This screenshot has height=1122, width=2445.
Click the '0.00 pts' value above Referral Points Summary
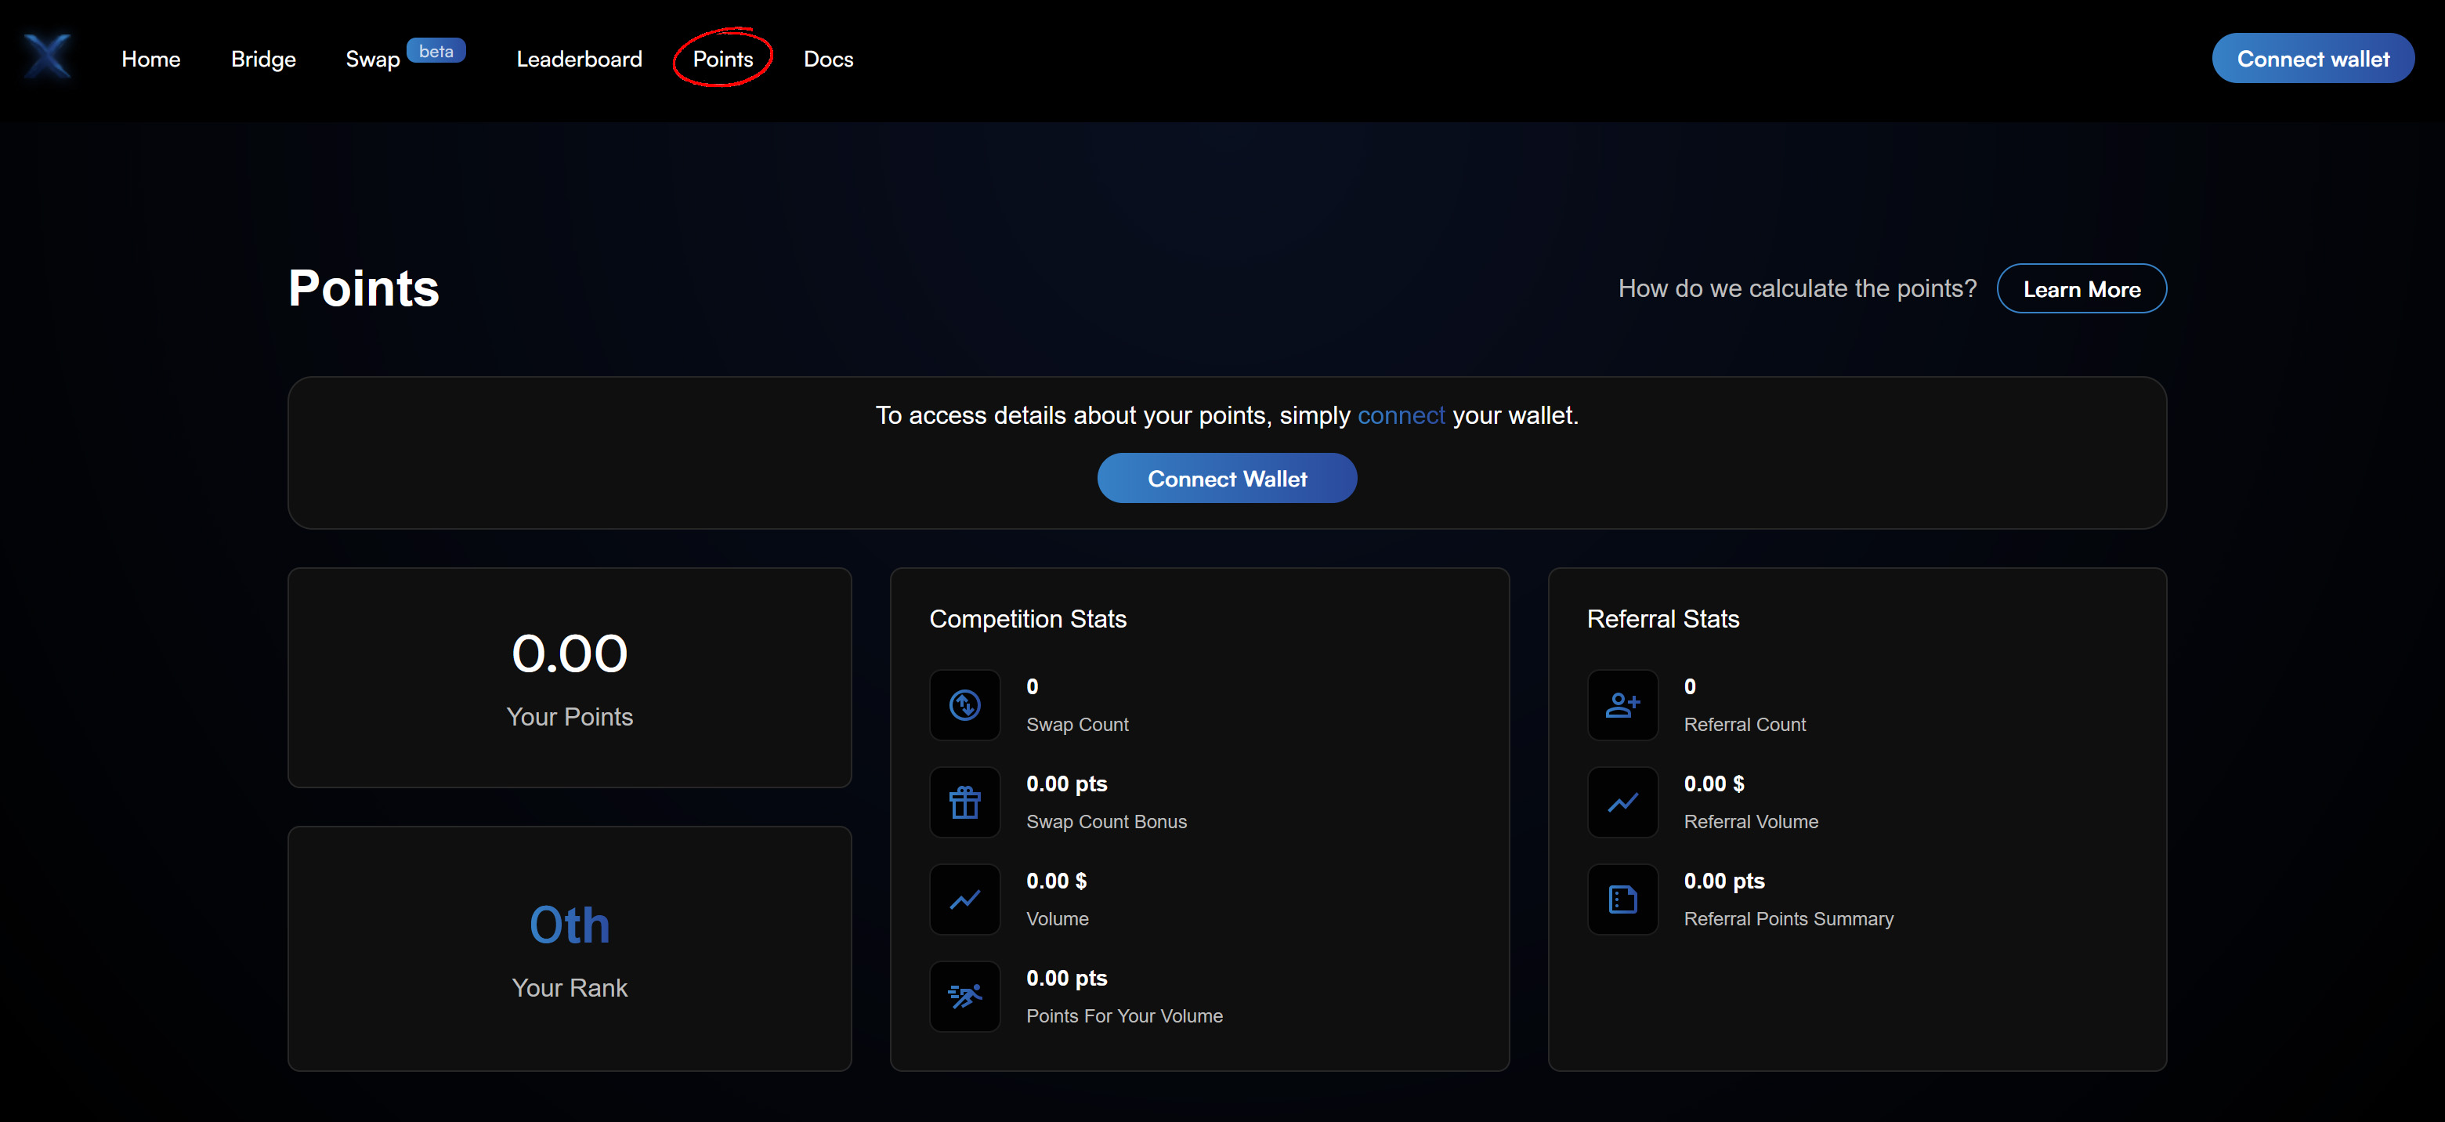[1724, 881]
